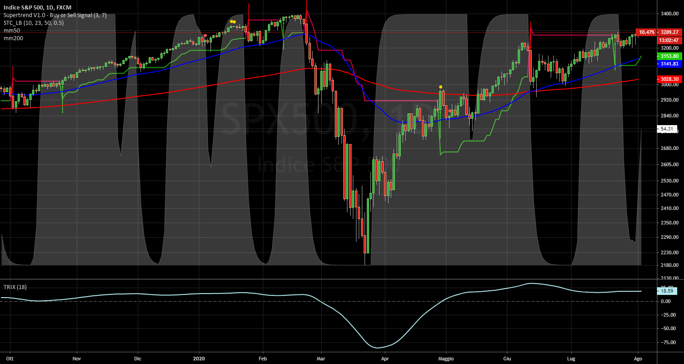
Task: Click the red 3028.30 mm200 value label
Action: click(669, 79)
